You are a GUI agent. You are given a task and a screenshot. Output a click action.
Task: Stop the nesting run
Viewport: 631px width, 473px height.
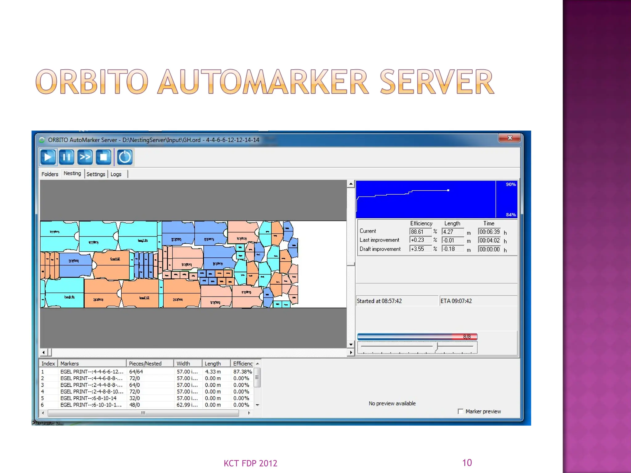pyautogui.click(x=104, y=157)
